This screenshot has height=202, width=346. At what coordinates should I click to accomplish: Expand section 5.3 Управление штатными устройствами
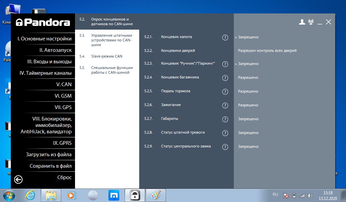click(x=111, y=40)
